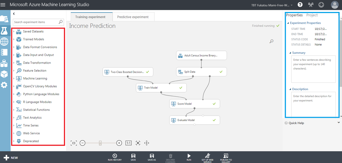This screenshot has height=163, width=342.
Task: Click the search magnifier in the items box
Action: (61, 22)
